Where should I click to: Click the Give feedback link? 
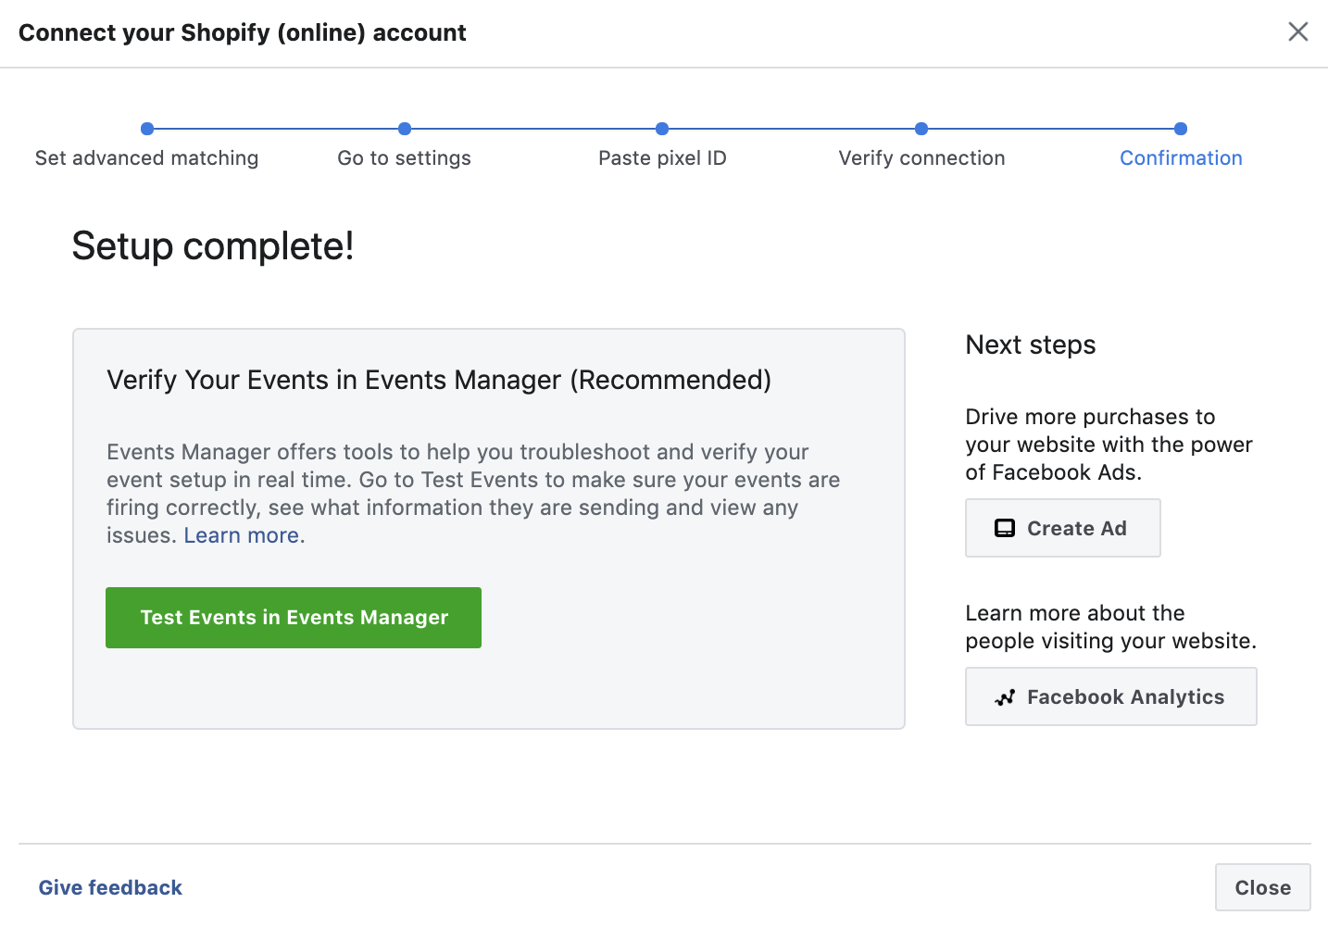[110, 887]
